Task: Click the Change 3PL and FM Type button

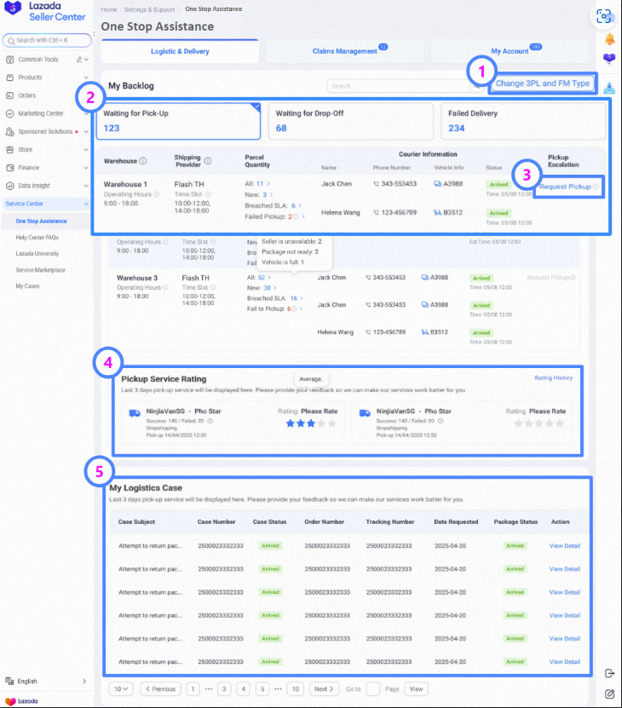Action: (x=543, y=83)
